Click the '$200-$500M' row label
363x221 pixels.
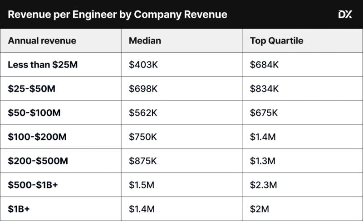pyautogui.click(x=38, y=161)
